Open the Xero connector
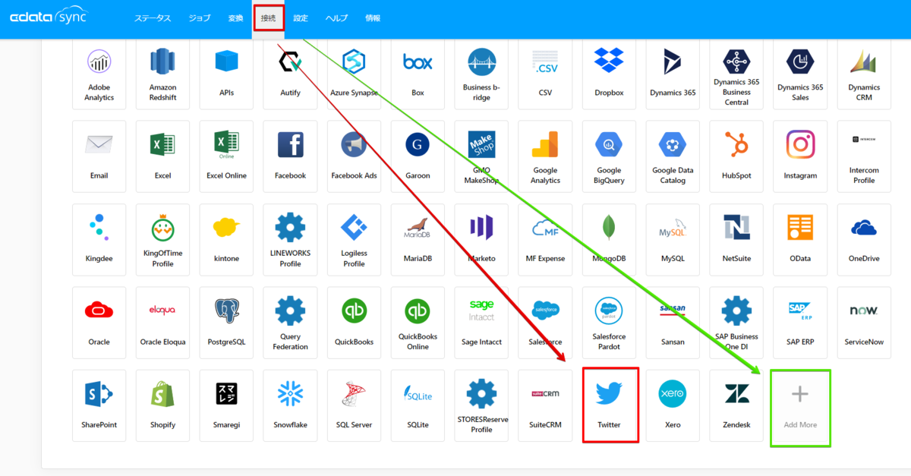 [x=673, y=405]
